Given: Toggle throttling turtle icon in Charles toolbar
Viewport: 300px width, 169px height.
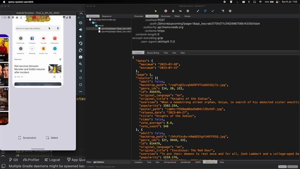Looking at the screenshot, I should [180, 11].
